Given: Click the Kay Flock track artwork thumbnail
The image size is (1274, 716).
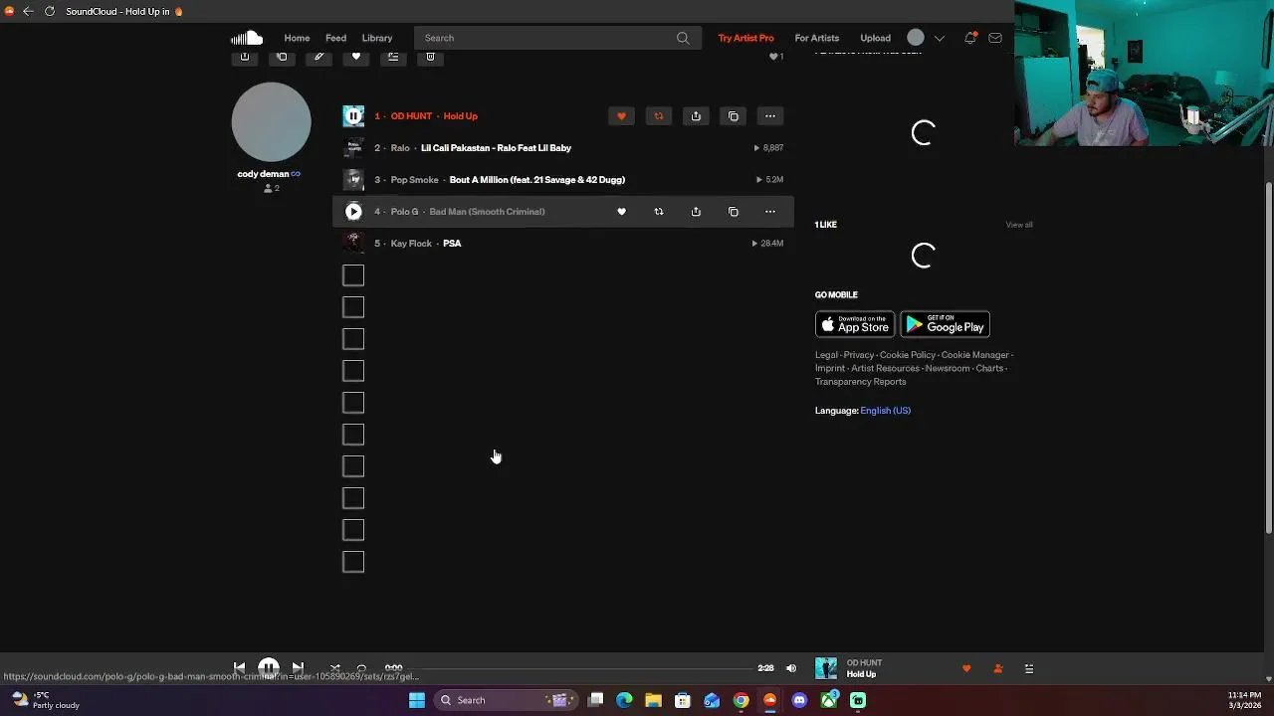Looking at the screenshot, I should point(353,244).
